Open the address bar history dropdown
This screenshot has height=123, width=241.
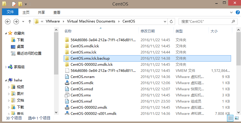coord(165,21)
